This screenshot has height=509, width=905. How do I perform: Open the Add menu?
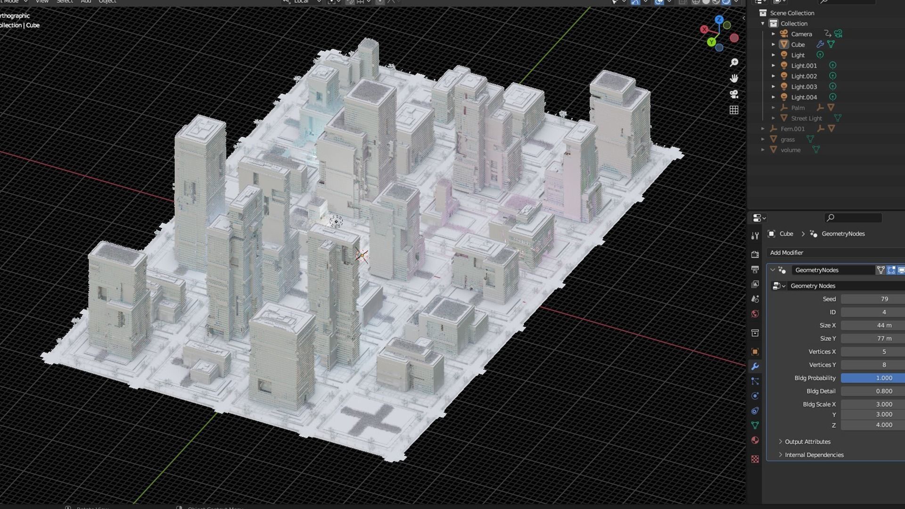tap(86, 1)
